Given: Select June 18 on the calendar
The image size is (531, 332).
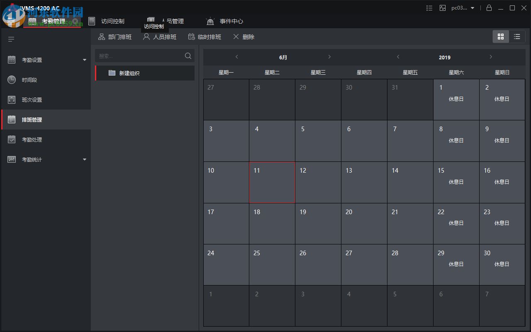Looking at the screenshot, I should tap(272, 224).
